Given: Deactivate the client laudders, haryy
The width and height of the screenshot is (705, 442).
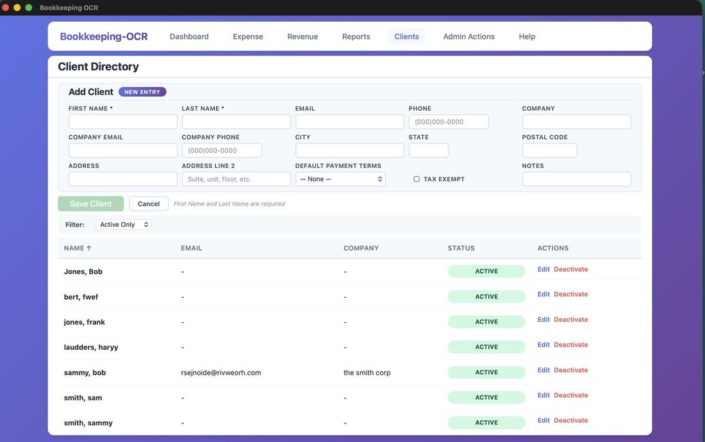Looking at the screenshot, I should (570, 345).
